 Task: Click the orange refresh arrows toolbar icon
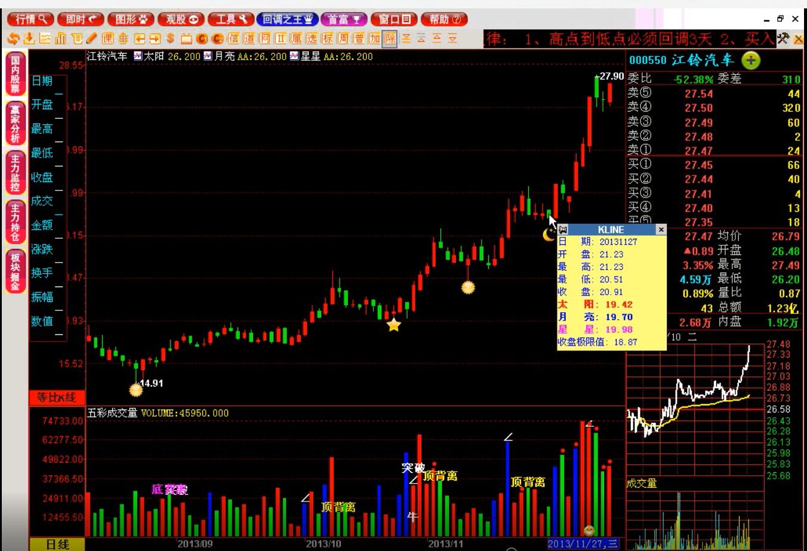[13, 39]
